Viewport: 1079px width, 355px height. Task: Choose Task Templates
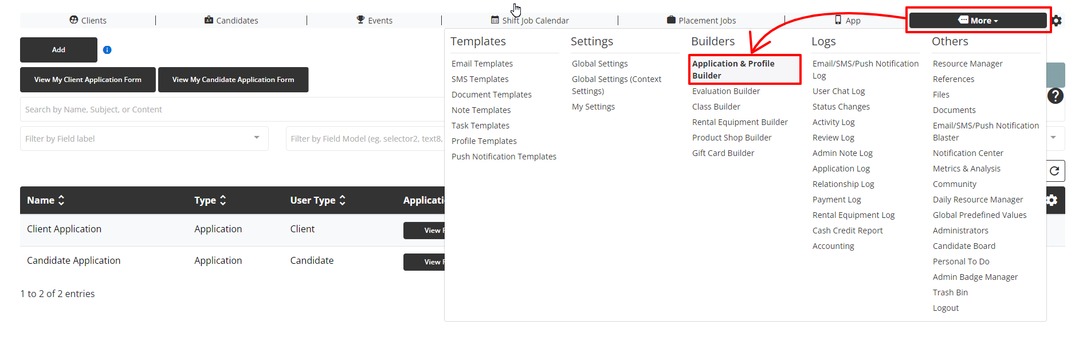pyautogui.click(x=480, y=126)
